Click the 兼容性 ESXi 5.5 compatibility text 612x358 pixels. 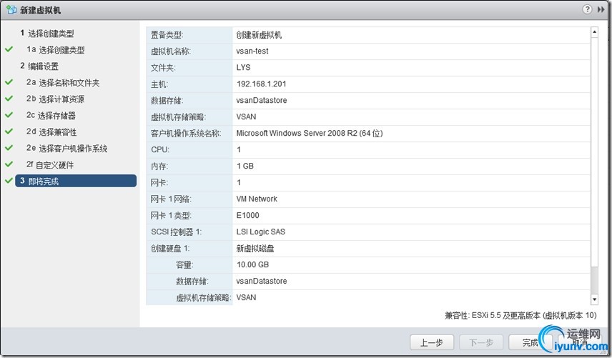click(x=520, y=315)
